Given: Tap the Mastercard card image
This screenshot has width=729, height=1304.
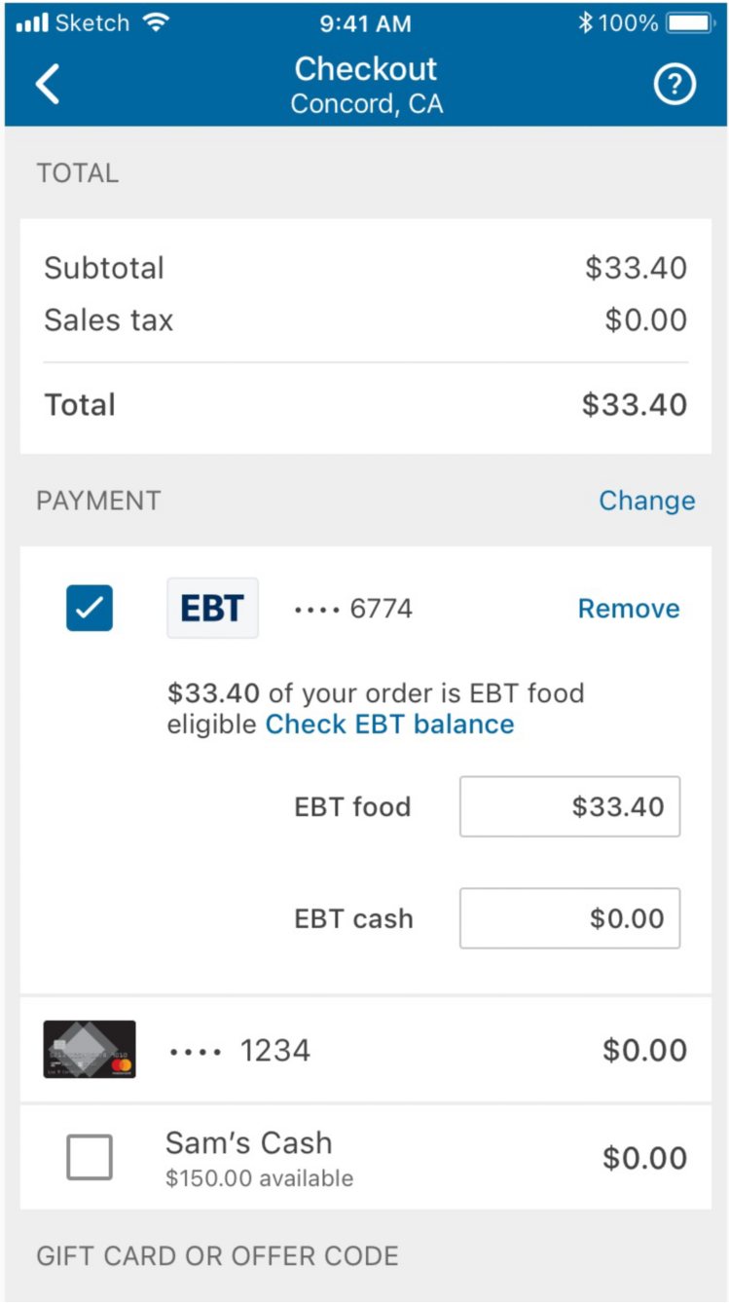Looking at the screenshot, I should click(x=90, y=1049).
